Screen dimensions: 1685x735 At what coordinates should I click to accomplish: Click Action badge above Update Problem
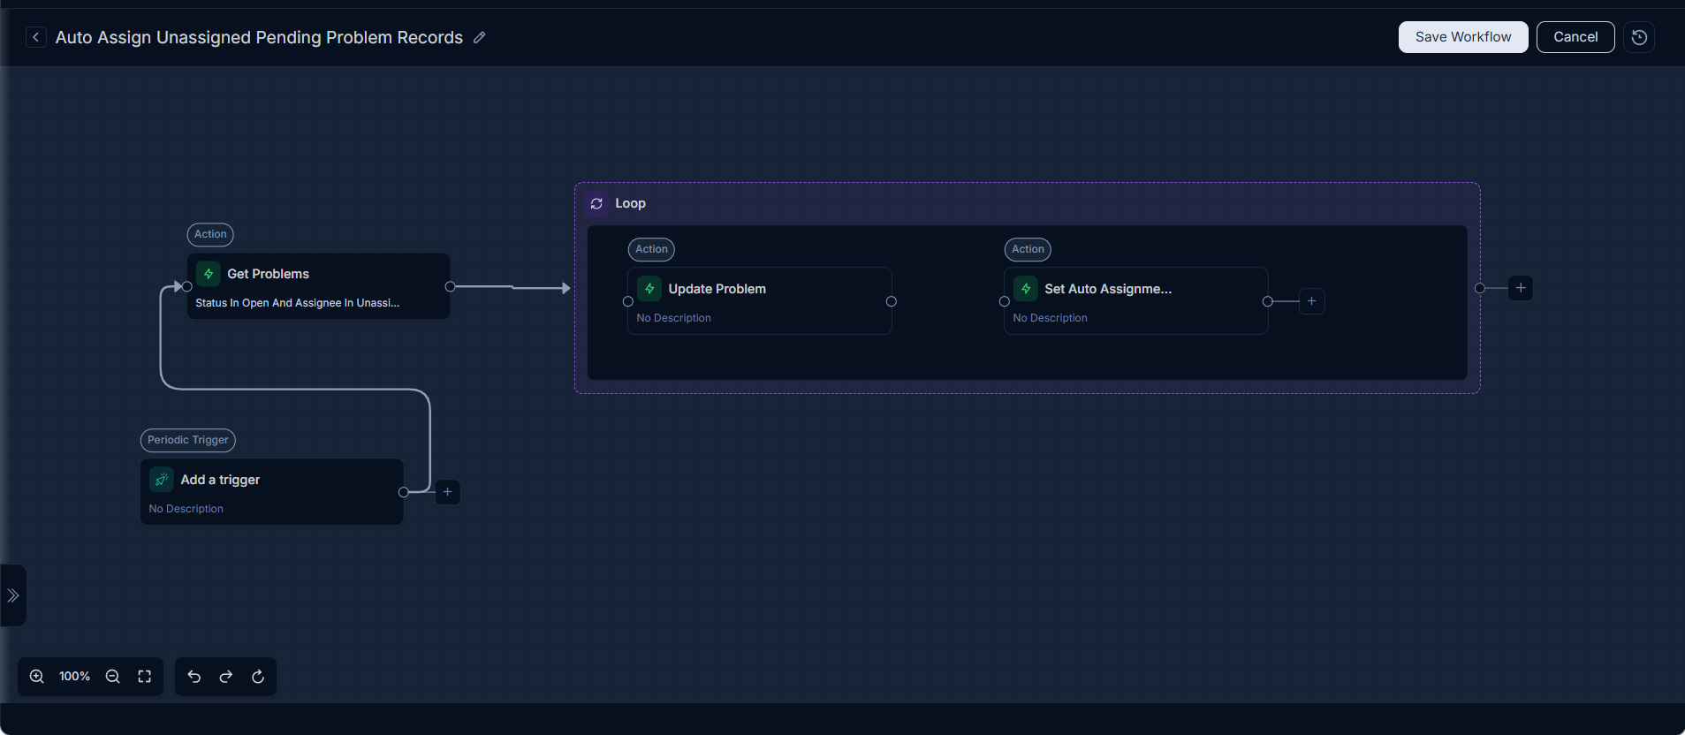(651, 249)
